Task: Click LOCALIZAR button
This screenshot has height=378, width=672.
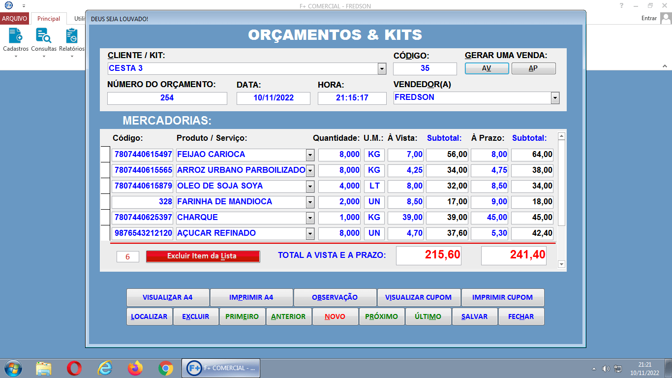Action: pyautogui.click(x=149, y=317)
